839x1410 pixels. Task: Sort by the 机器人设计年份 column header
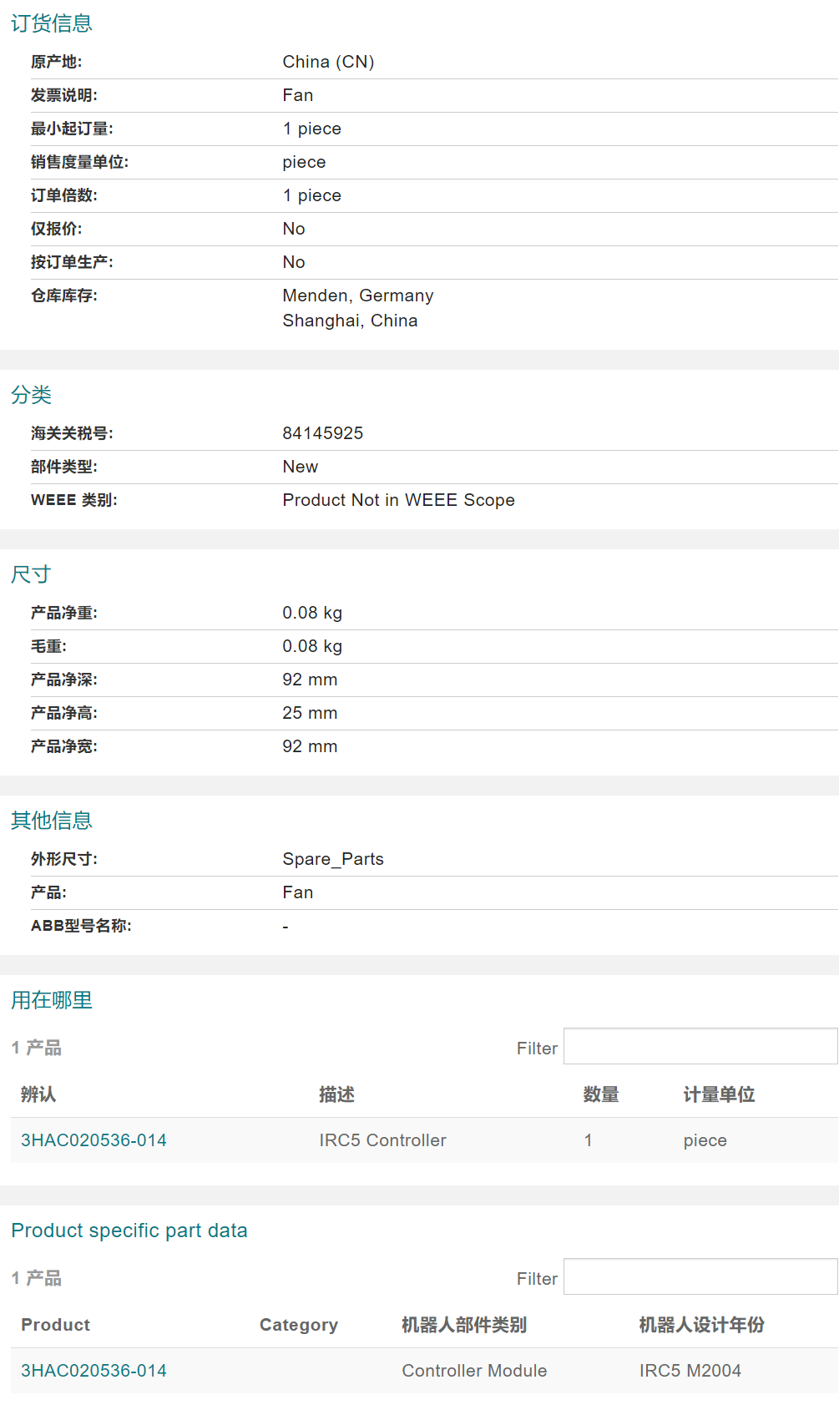coord(701,1325)
